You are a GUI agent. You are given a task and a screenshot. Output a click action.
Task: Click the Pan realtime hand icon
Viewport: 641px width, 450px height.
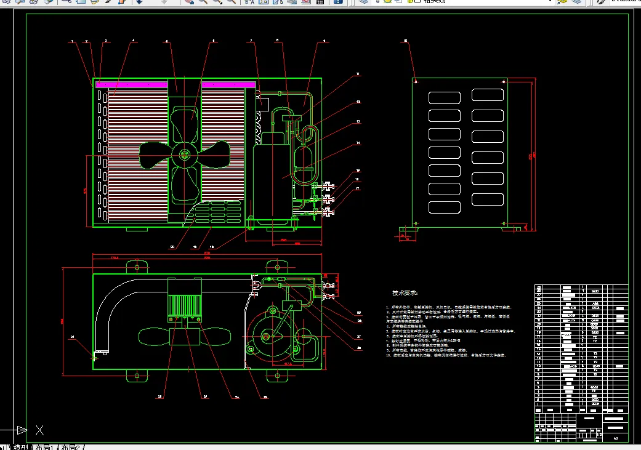click(x=189, y=2)
